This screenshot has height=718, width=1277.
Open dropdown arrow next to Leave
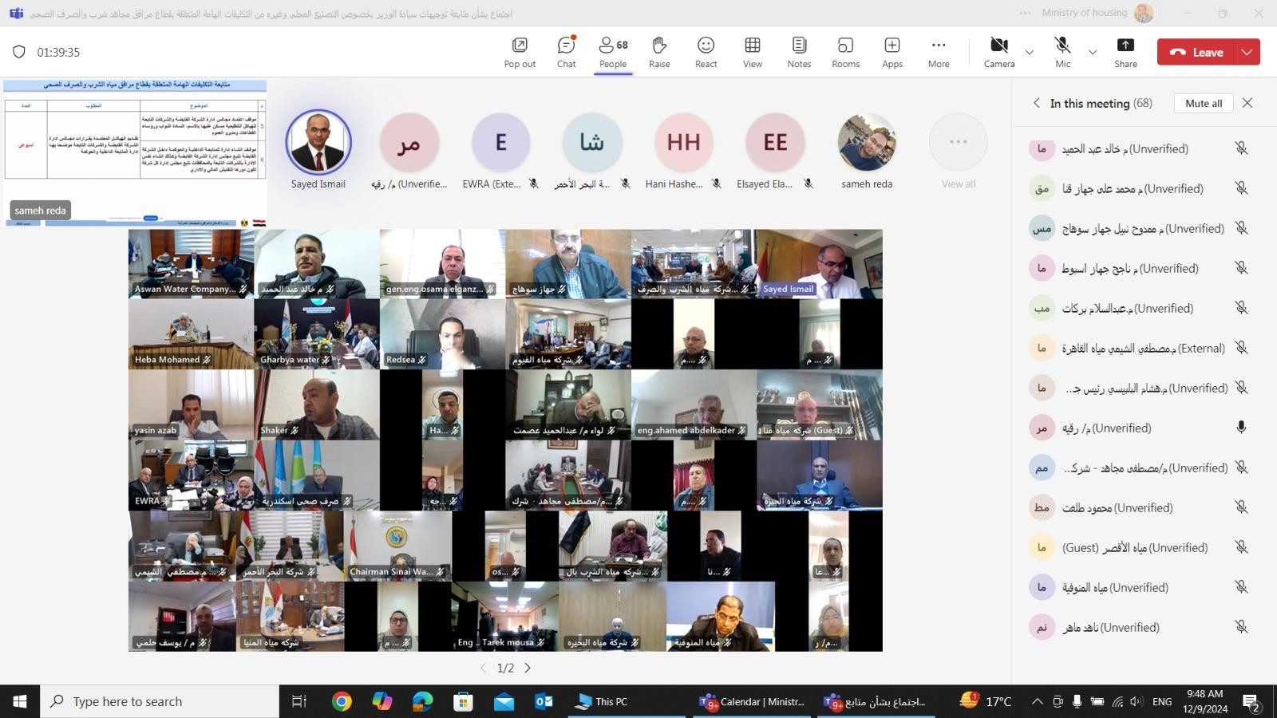click(x=1247, y=52)
